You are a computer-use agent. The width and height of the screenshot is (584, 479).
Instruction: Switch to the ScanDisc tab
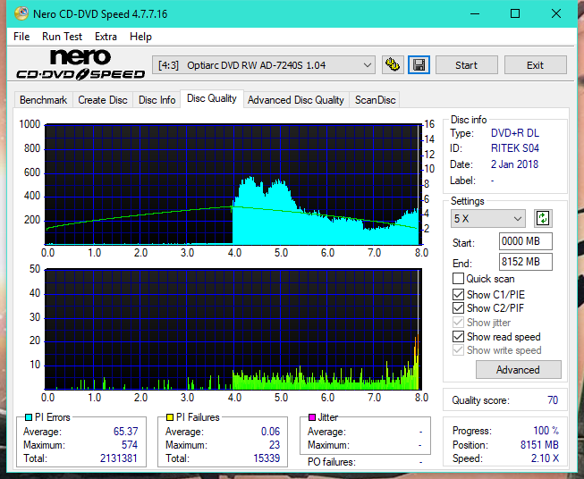(x=375, y=100)
